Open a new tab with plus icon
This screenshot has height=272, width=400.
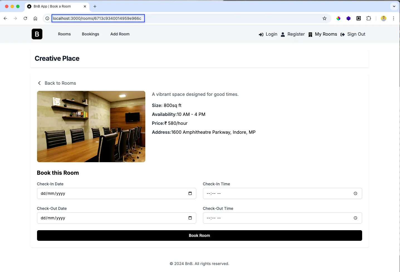[x=95, y=6]
